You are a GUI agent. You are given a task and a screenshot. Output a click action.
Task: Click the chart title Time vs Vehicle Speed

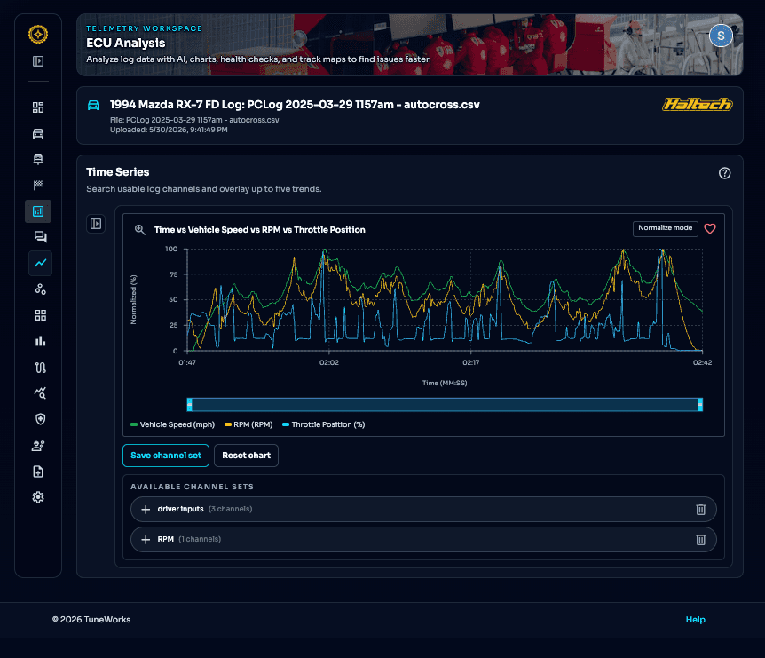[x=259, y=229]
